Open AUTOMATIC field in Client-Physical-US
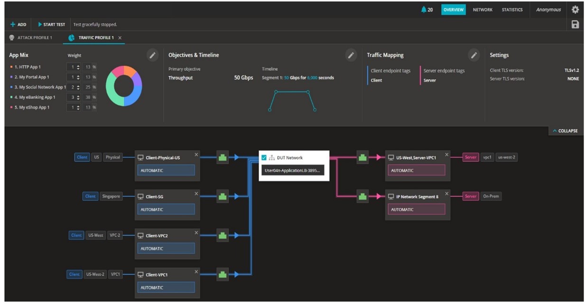 click(166, 171)
